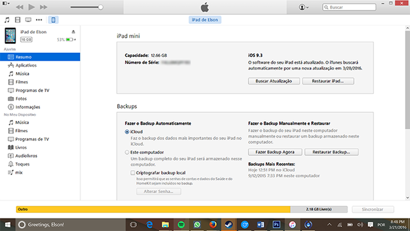Image resolution: width=410 pixels, height=231 pixels.
Task: Click the battery tray icon
Action: [x=350, y=224]
